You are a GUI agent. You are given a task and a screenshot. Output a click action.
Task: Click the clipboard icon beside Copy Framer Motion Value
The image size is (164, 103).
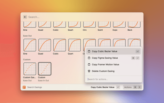click(x=89, y=65)
